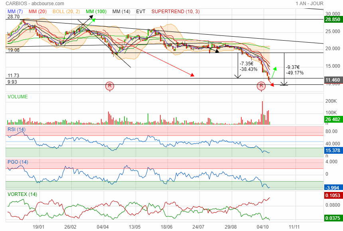
Task: Click the MM (14) legend label
Action: tap(121, 12)
